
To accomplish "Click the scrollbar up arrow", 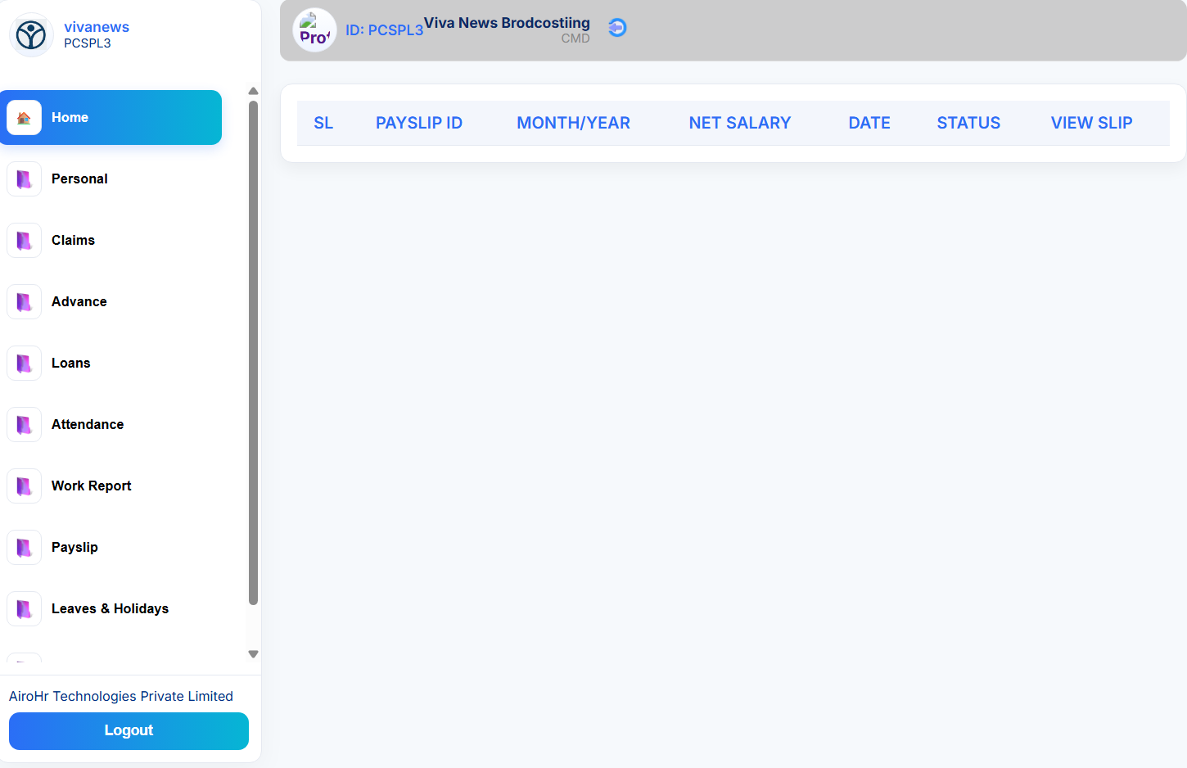I will click(x=253, y=91).
